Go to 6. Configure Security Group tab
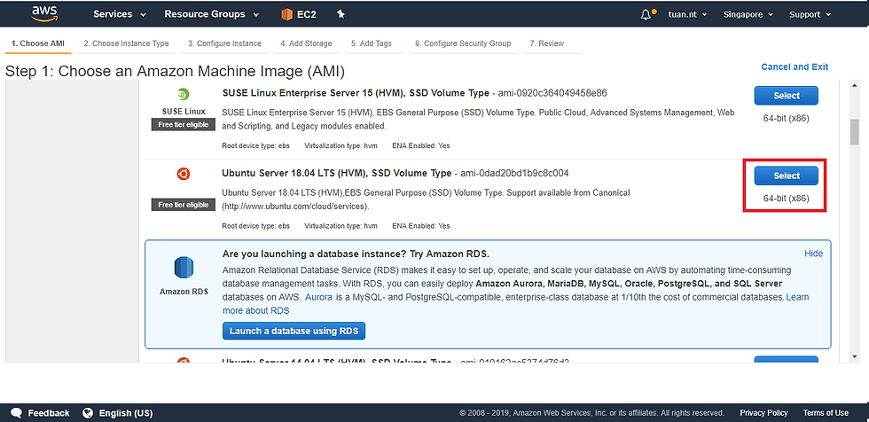The width and height of the screenshot is (869, 422). 463,43
